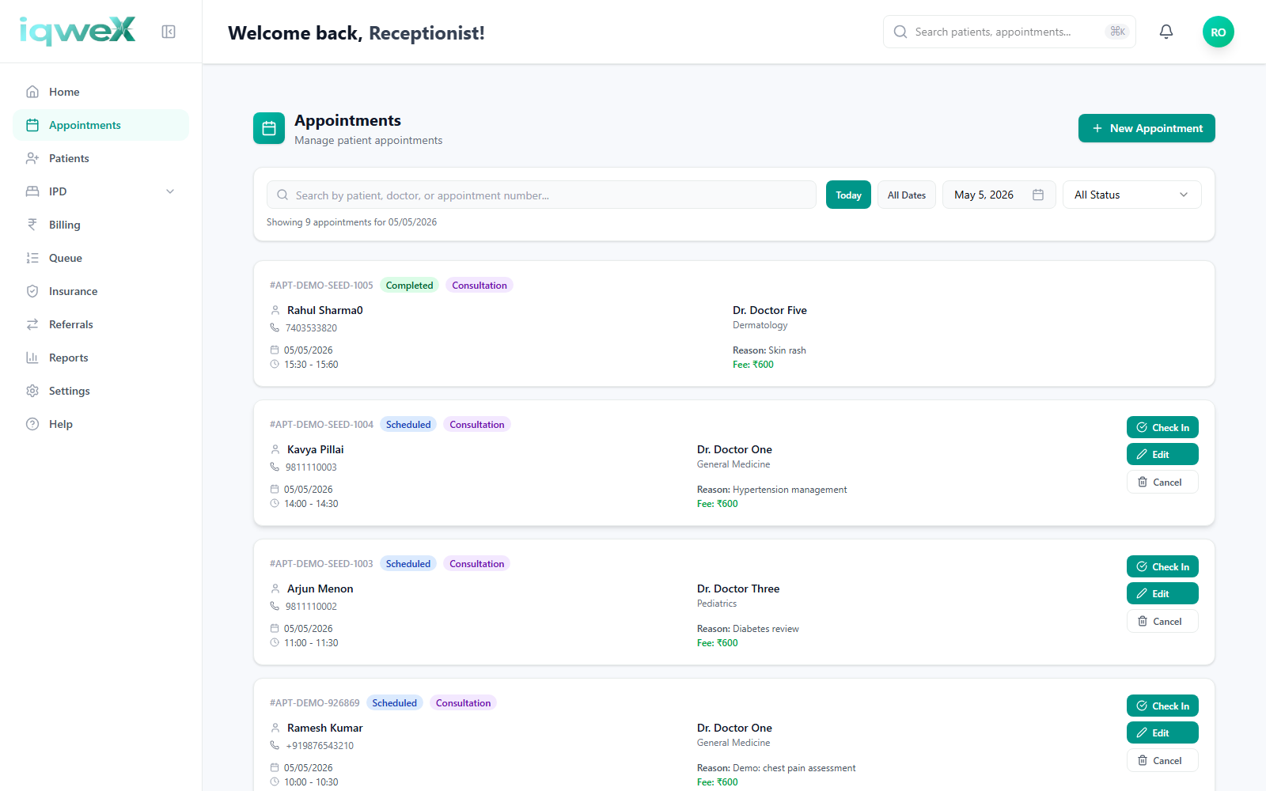Focus the appointment search field
The image size is (1266, 791).
click(541, 195)
